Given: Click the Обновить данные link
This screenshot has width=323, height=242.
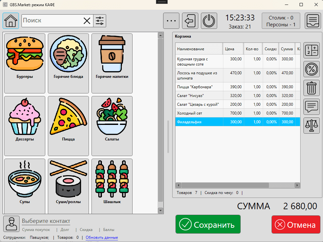Looking at the screenshot, I should point(102,237).
